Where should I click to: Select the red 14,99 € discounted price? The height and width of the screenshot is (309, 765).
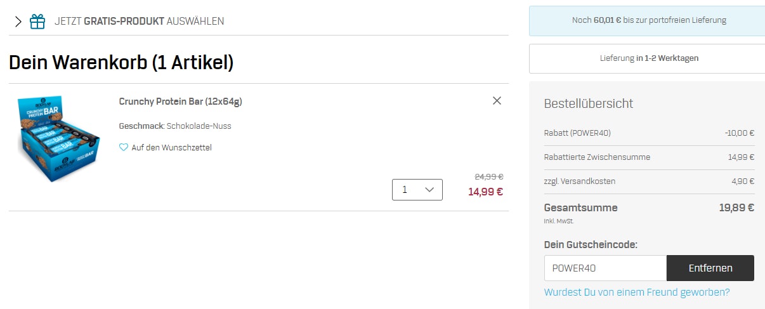tap(485, 192)
